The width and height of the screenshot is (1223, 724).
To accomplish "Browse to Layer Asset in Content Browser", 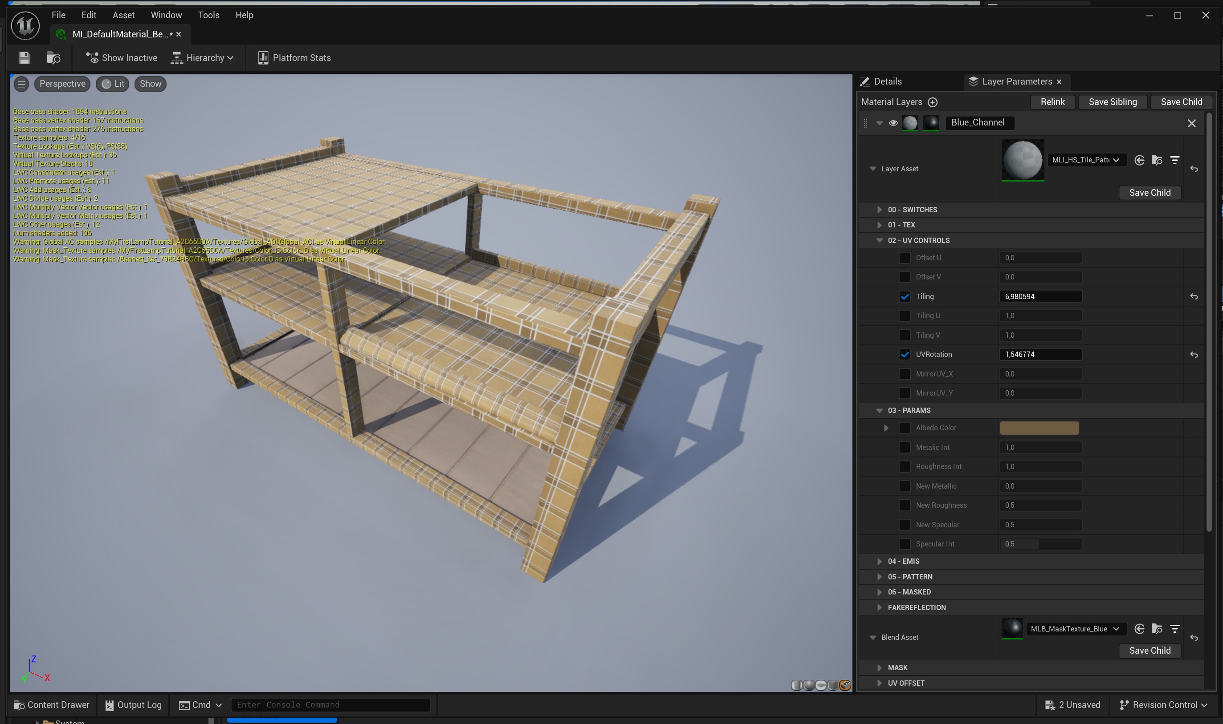I will click(x=1157, y=160).
